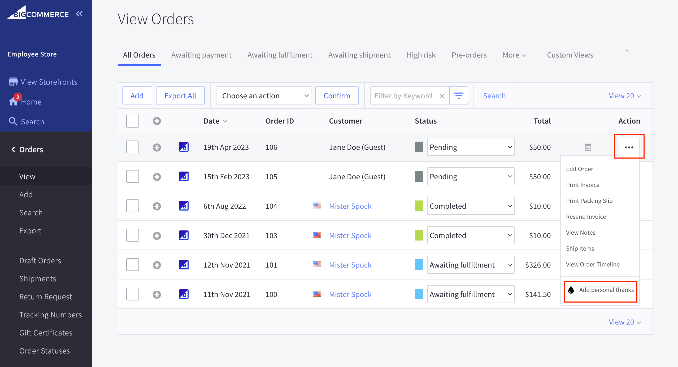Click the View Storefronts icon in sidebar

pyautogui.click(x=13, y=81)
